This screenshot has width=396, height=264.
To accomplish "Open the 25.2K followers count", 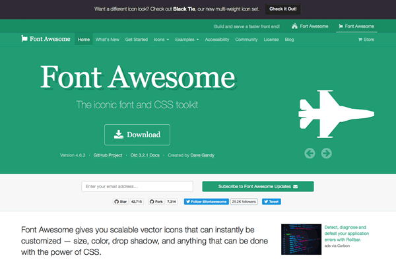I will (244, 201).
